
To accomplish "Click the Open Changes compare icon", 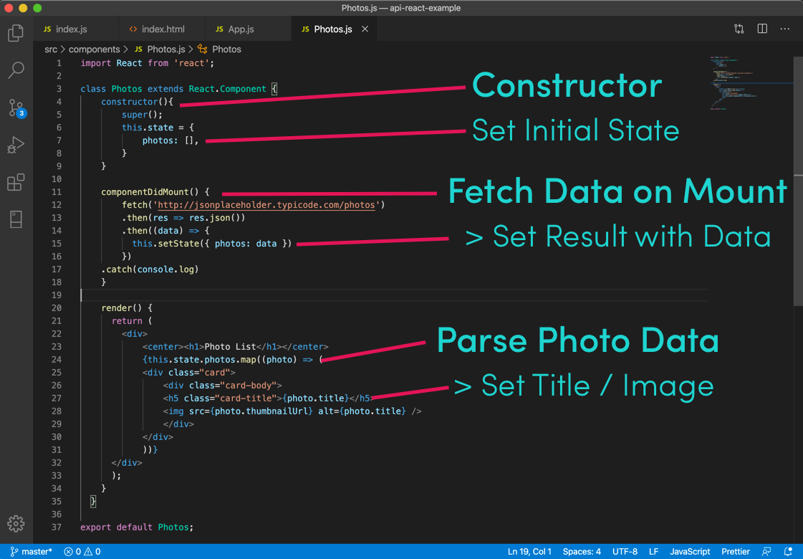I will pyautogui.click(x=739, y=29).
